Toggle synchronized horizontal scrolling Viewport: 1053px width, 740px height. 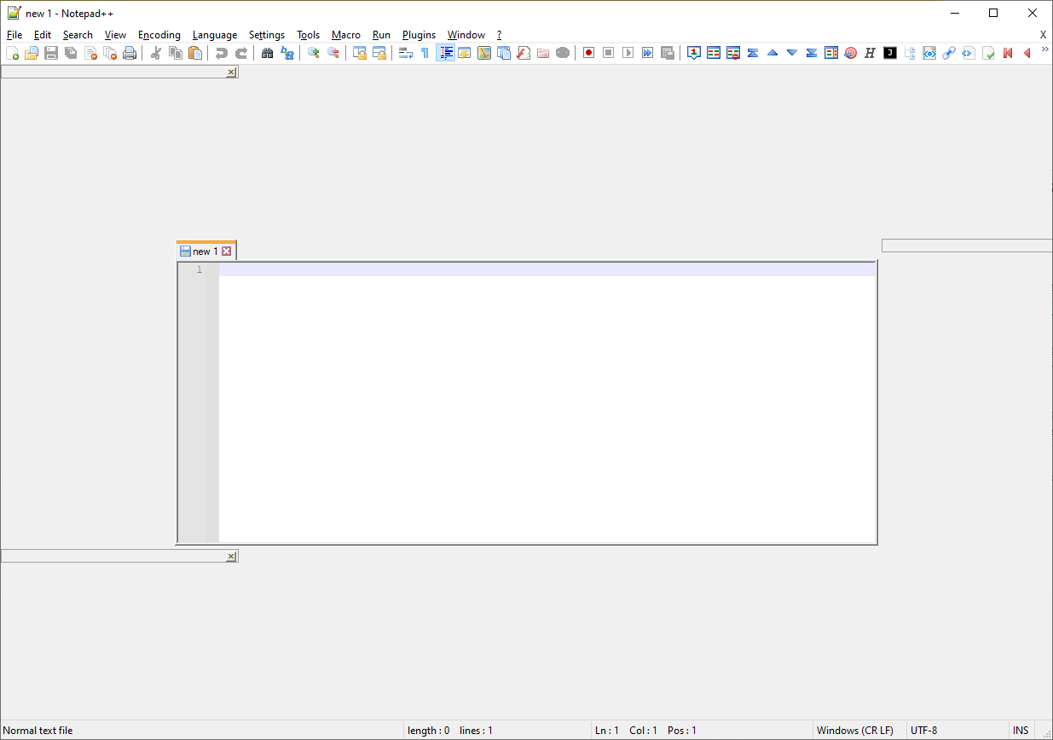(379, 53)
